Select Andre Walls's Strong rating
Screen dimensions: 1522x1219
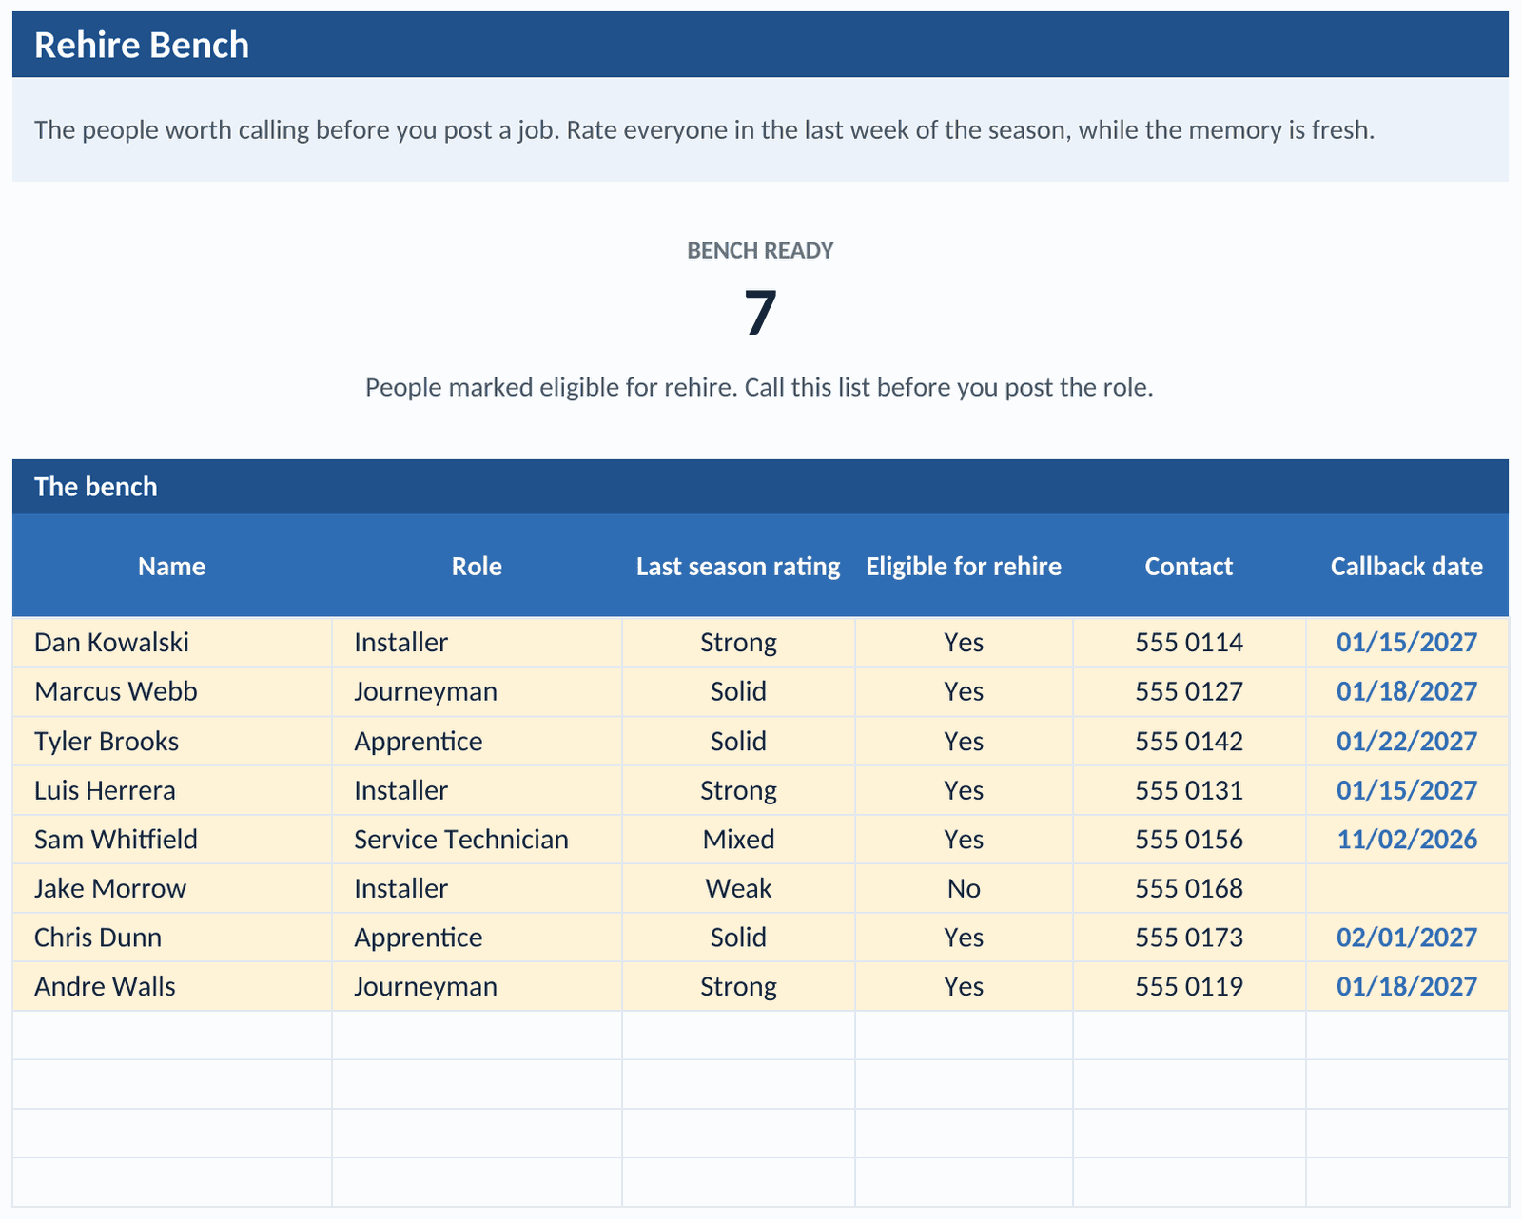pos(738,986)
